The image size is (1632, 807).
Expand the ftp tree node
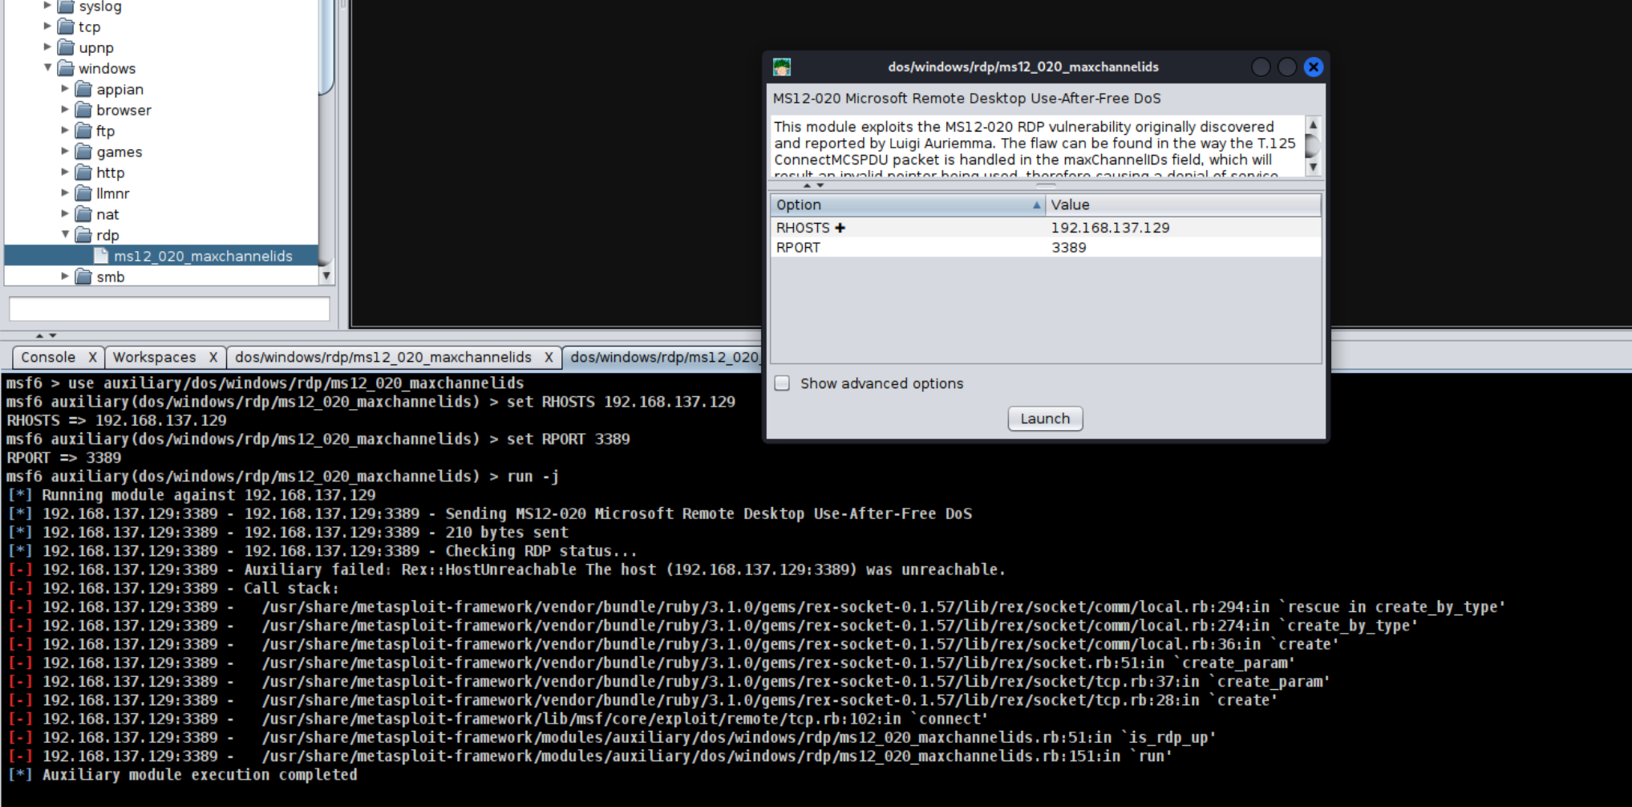(x=65, y=130)
